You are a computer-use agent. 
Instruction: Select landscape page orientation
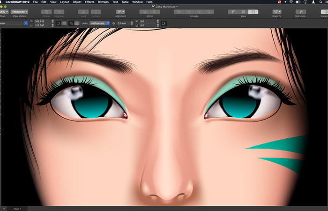tap(64, 23)
